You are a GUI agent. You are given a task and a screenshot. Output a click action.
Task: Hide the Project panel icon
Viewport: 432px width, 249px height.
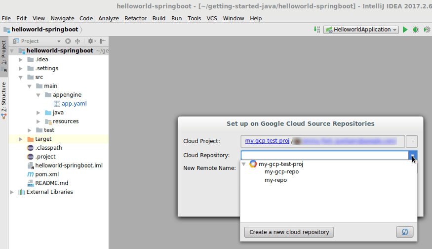click(103, 41)
